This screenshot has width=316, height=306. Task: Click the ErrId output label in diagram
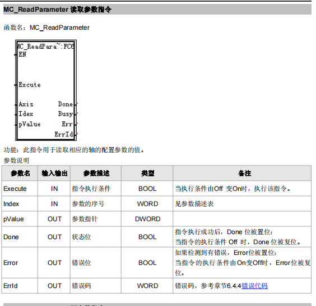[x=64, y=134]
